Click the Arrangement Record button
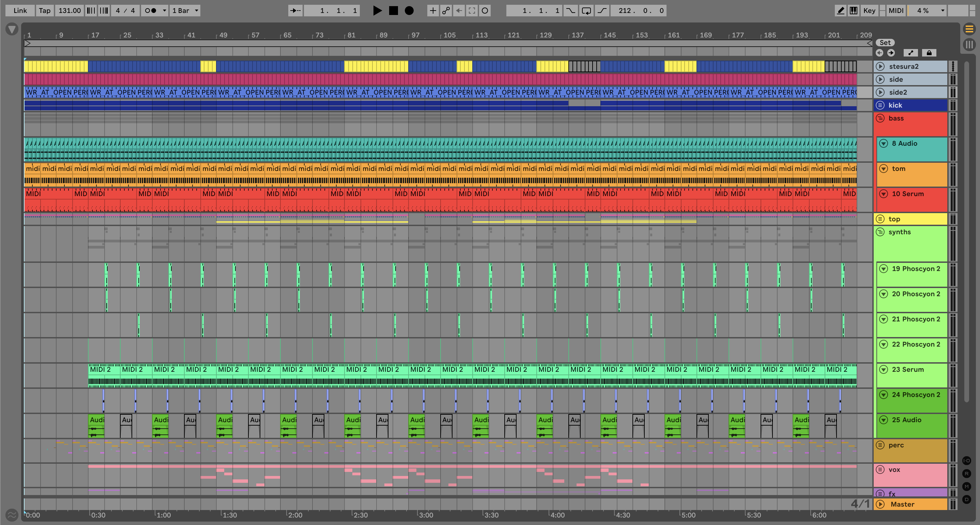Image resolution: width=980 pixels, height=525 pixels. [x=409, y=11]
